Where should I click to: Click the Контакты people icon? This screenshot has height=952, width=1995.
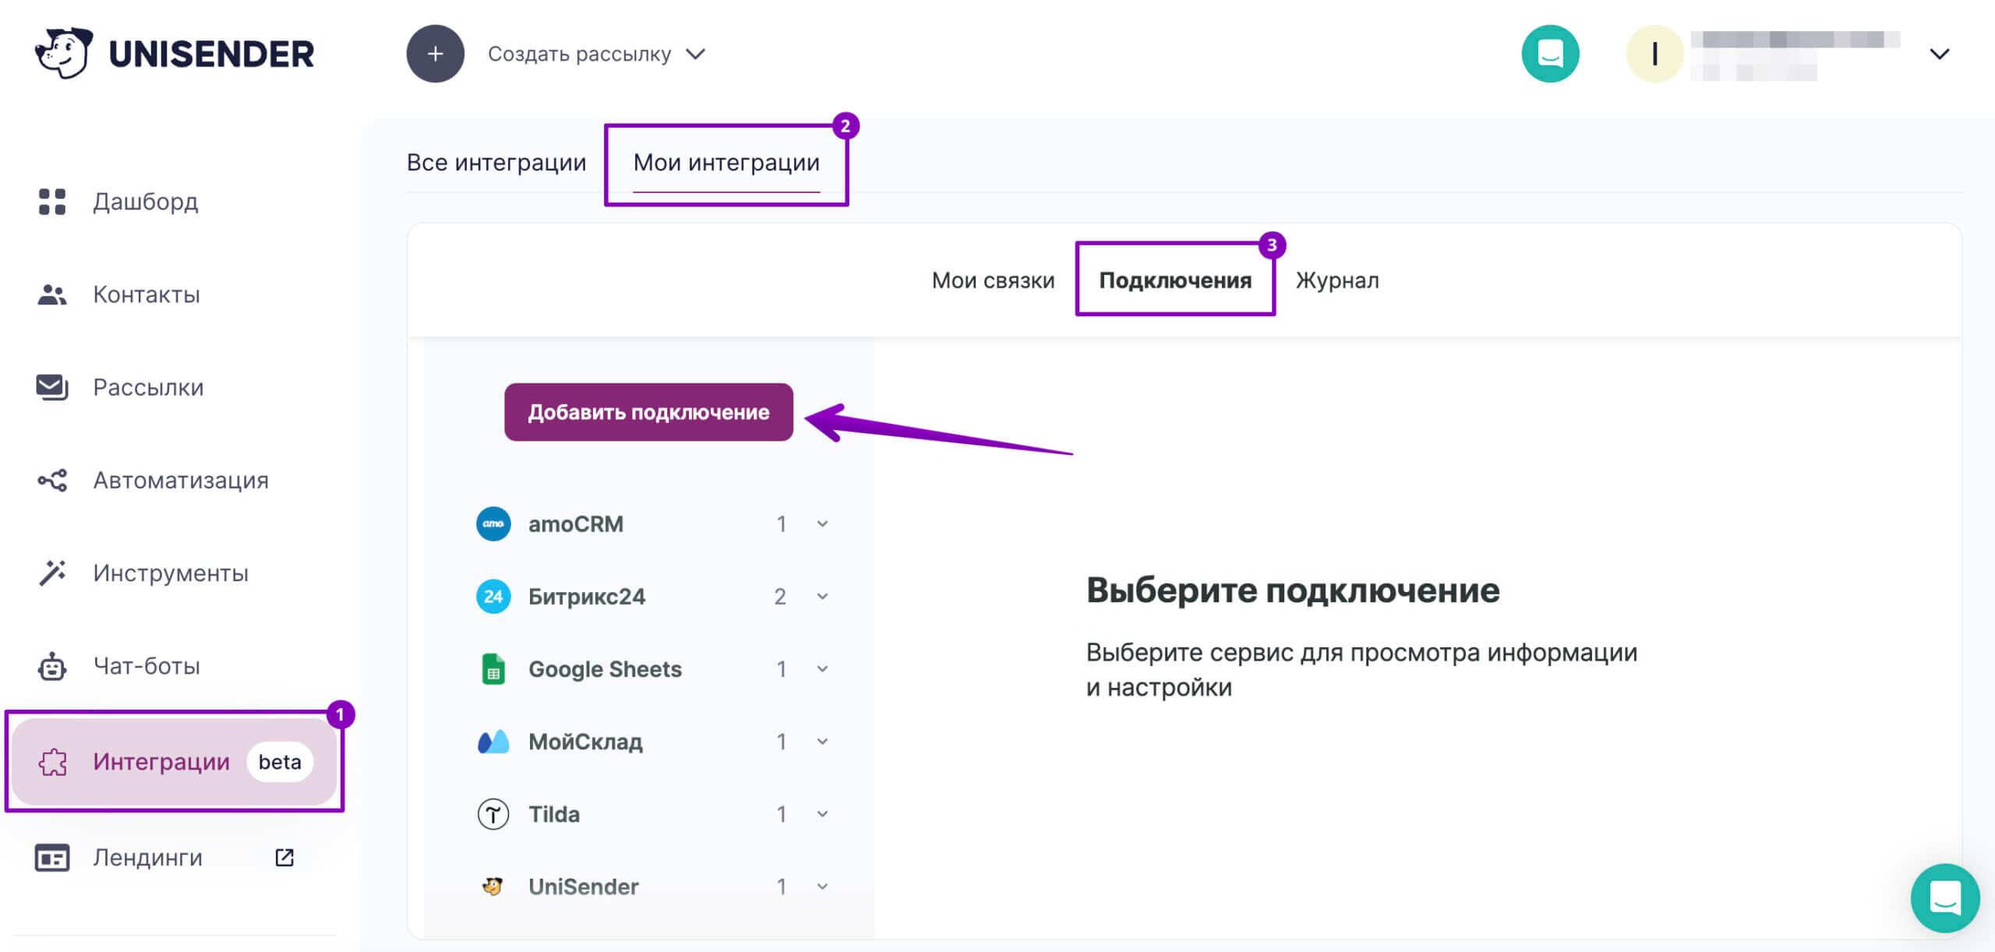[x=52, y=294]
